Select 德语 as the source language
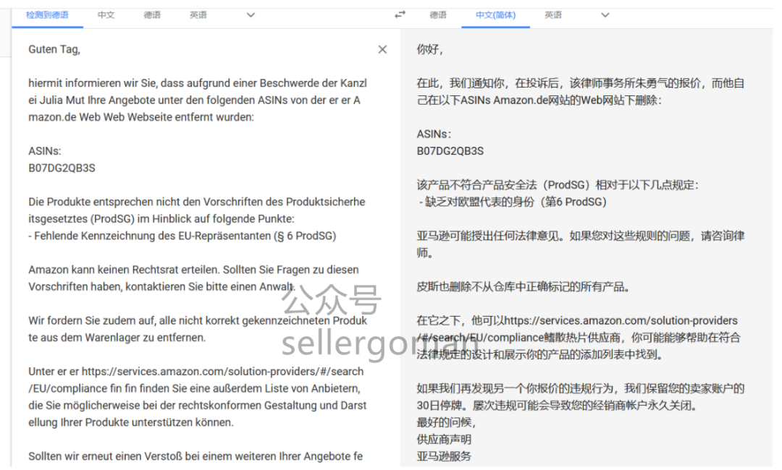Image resolution: width=782 pixels, height=470 pixels. [152, 14]
